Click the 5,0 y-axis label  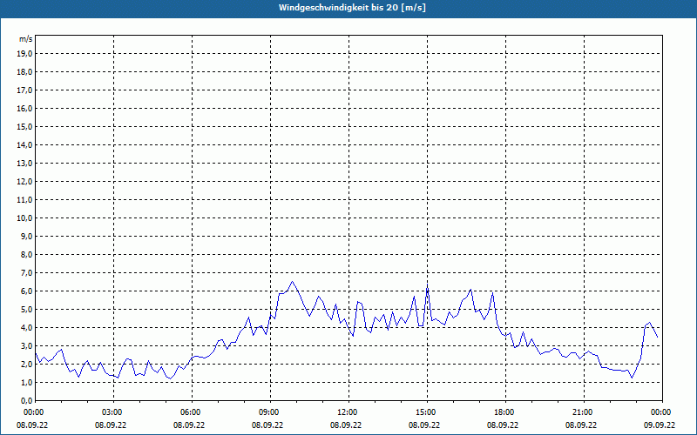(x=26, y=310)
